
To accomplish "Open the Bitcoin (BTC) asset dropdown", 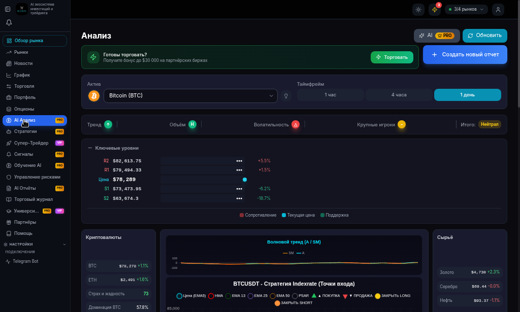I will (x=191, y=96).
